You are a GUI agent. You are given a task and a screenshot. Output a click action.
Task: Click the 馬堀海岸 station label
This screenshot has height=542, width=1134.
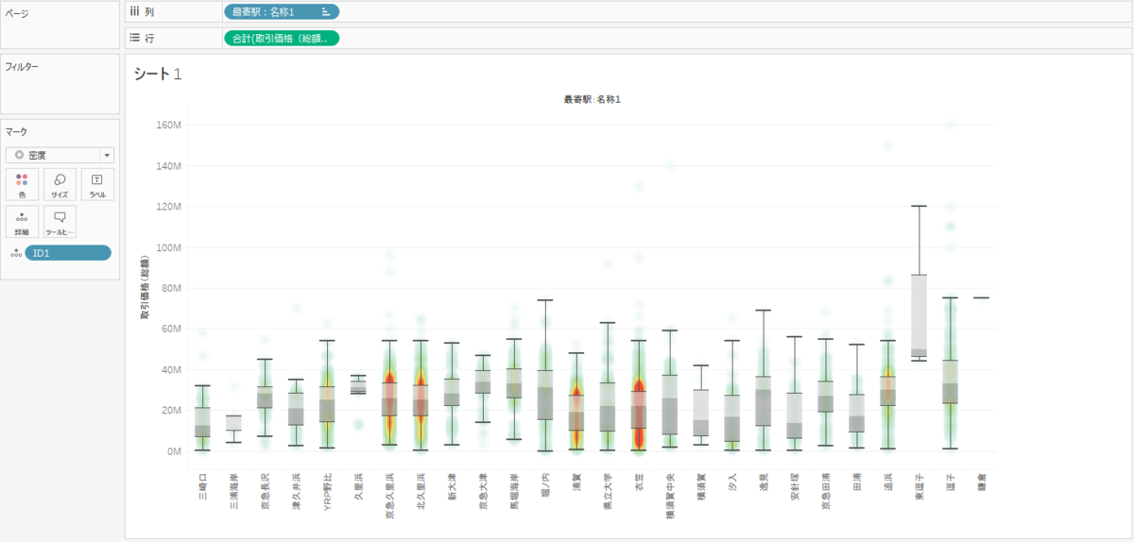click(515, 490)
